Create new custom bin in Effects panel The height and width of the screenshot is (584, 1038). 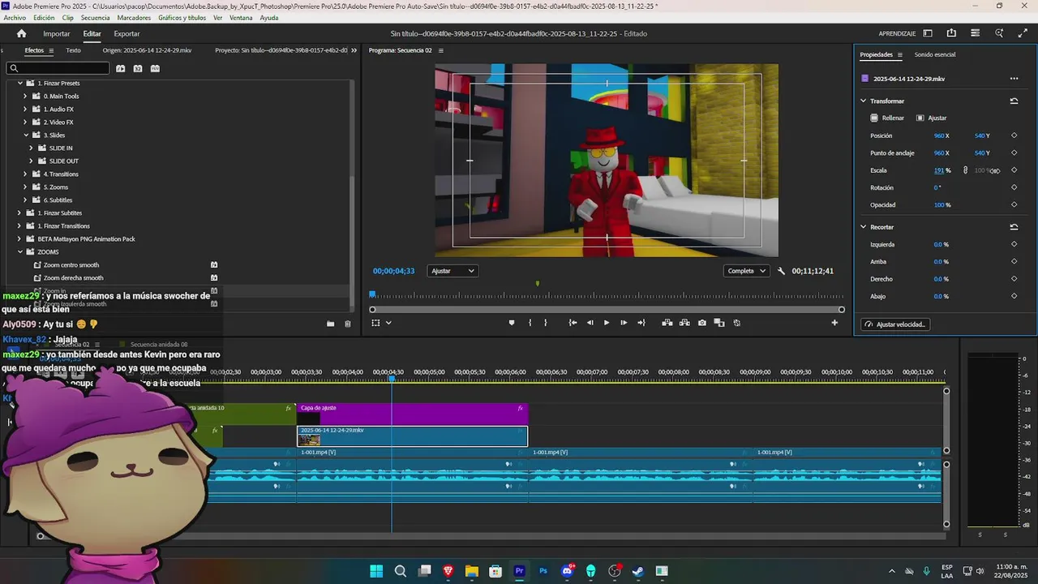pos(330,324)
